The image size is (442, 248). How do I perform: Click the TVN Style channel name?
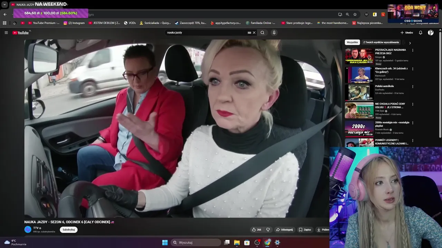click(x=380, y=111)
